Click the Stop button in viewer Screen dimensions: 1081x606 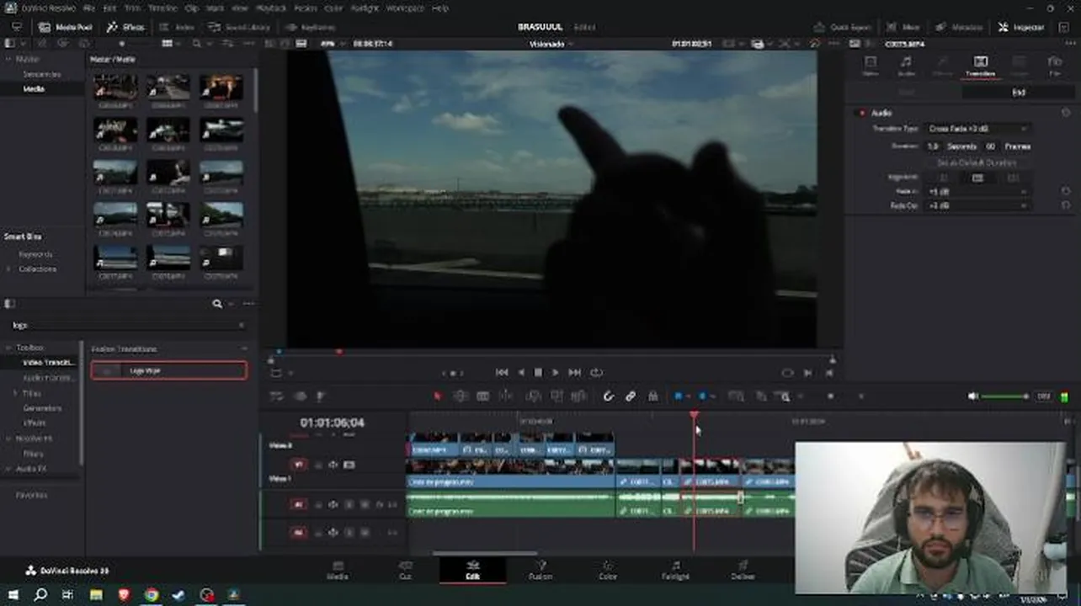coord(539,372)
